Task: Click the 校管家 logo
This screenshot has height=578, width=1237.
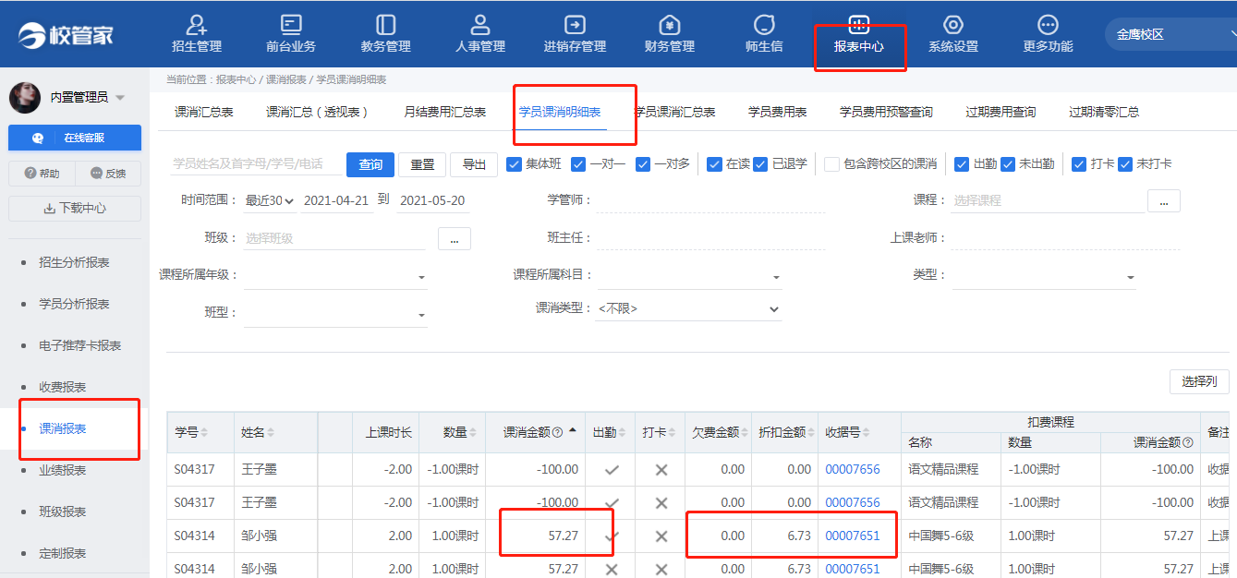Action: click(66, 35)
